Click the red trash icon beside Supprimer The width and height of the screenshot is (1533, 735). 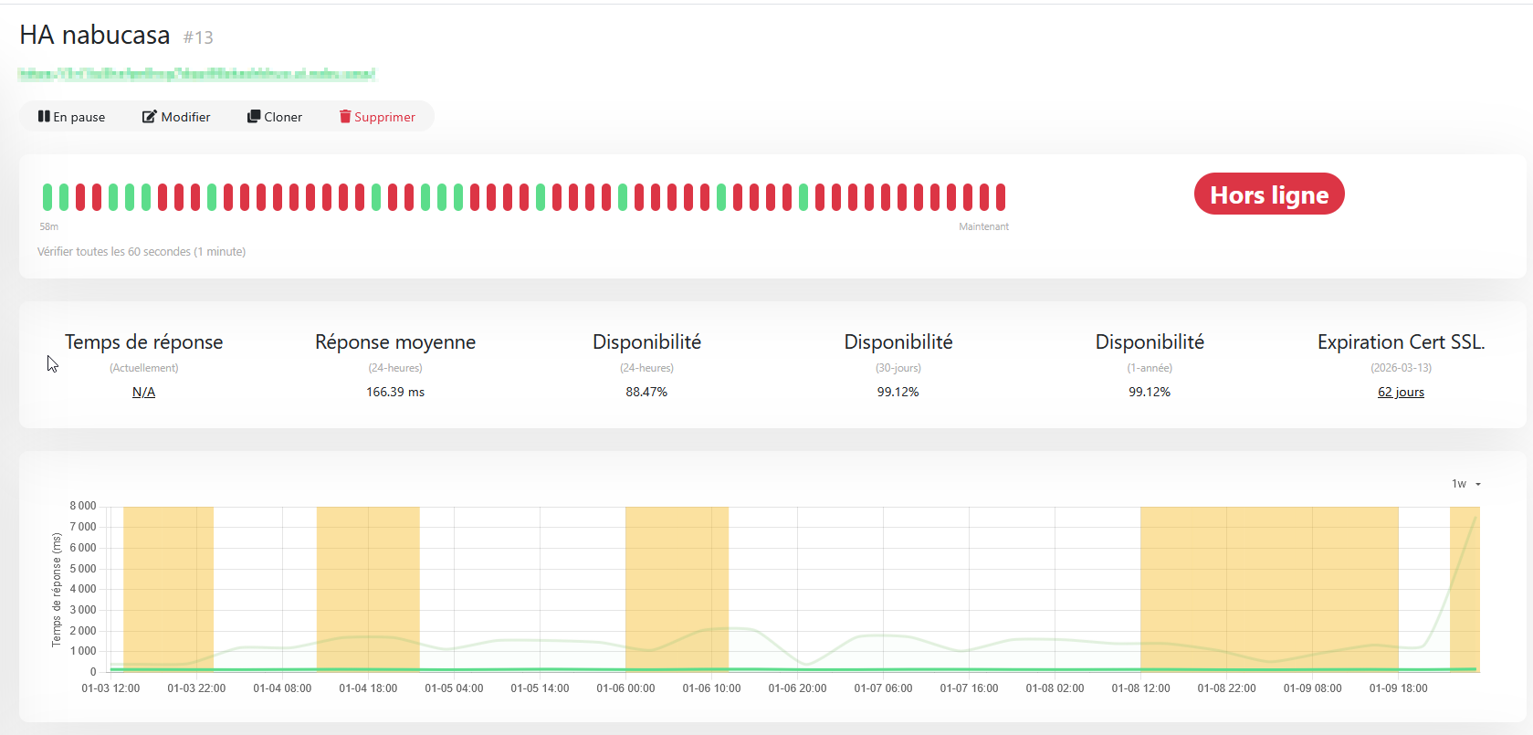tap(345, 117)
